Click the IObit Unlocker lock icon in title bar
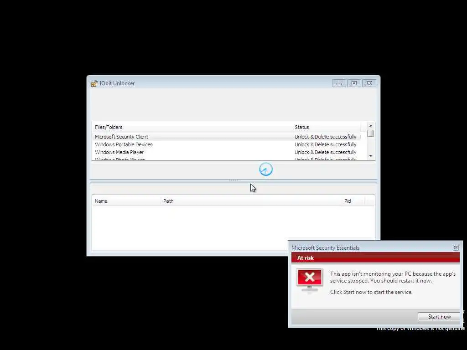467x350 pixels. pyautogui.click(x=94, y=84)
